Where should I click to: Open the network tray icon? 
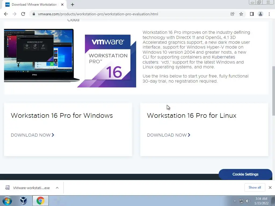[x=241, y=201]
